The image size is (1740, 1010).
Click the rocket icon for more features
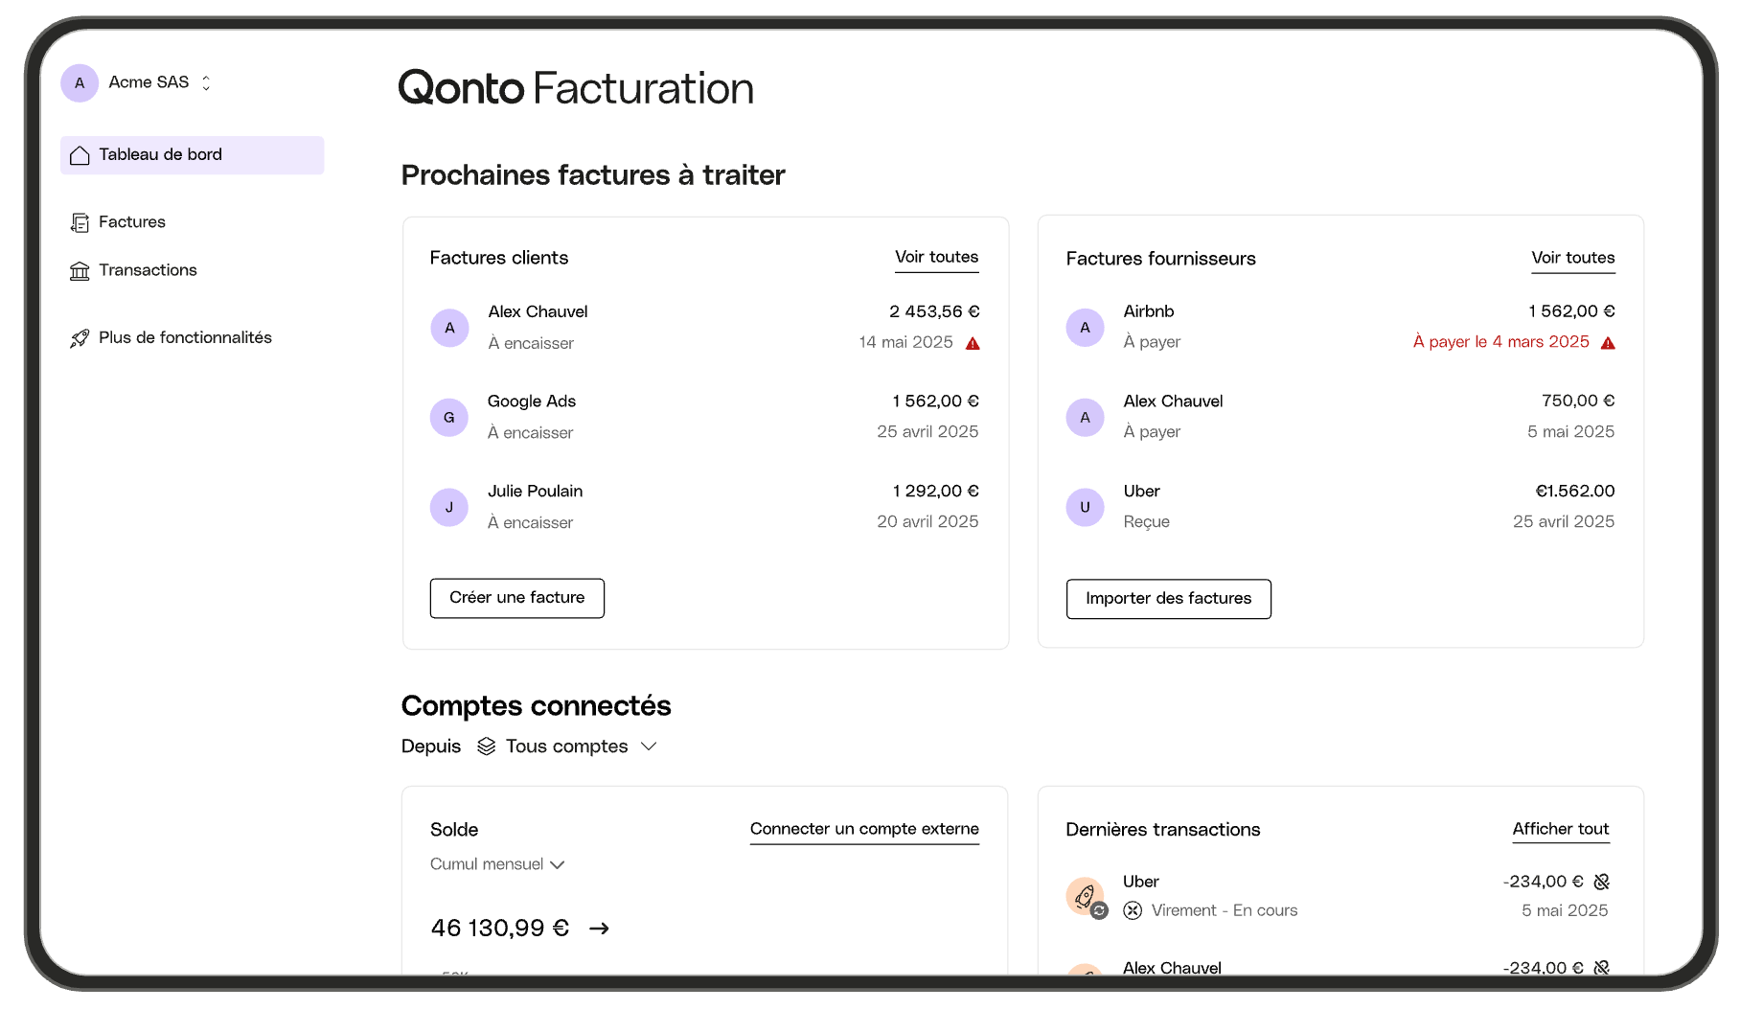coord(80,338)
